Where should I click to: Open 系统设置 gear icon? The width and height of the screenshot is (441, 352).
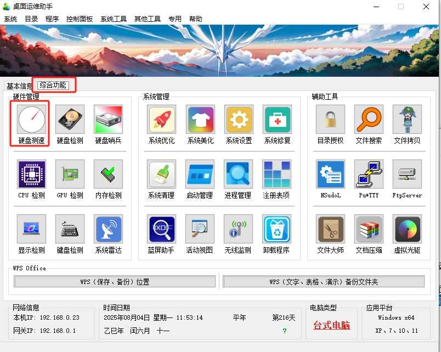pos(239,119)
